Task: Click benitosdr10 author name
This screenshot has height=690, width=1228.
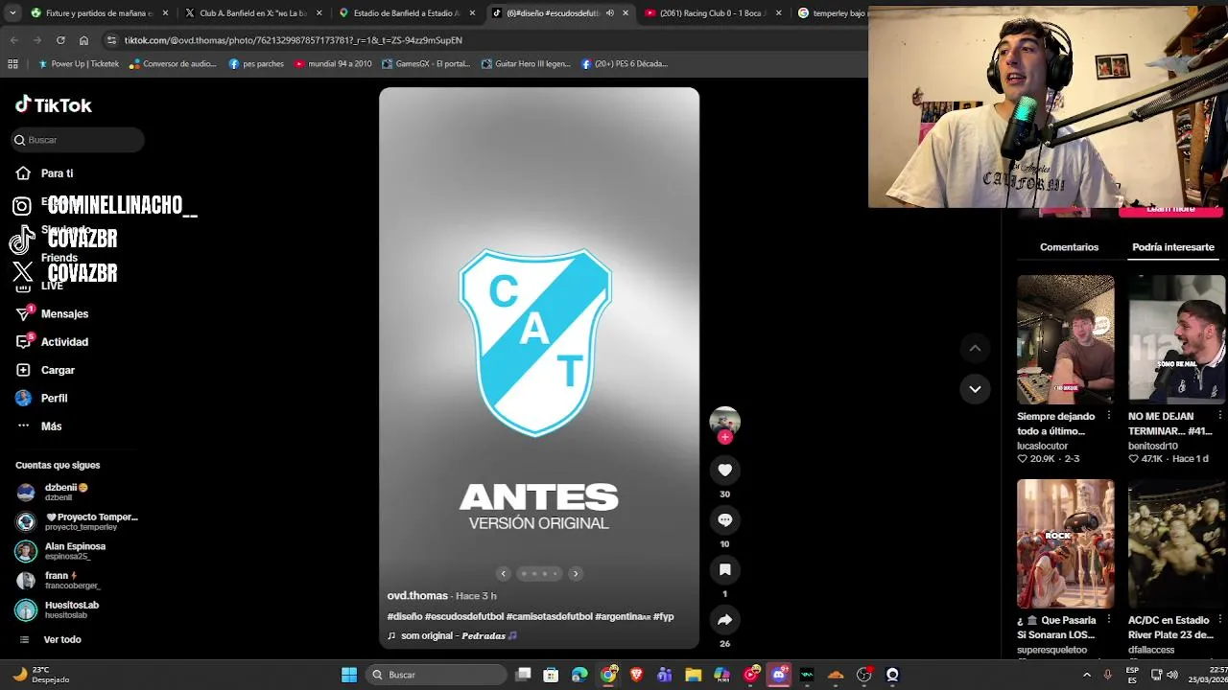Action: click(x=1153, y=446)
